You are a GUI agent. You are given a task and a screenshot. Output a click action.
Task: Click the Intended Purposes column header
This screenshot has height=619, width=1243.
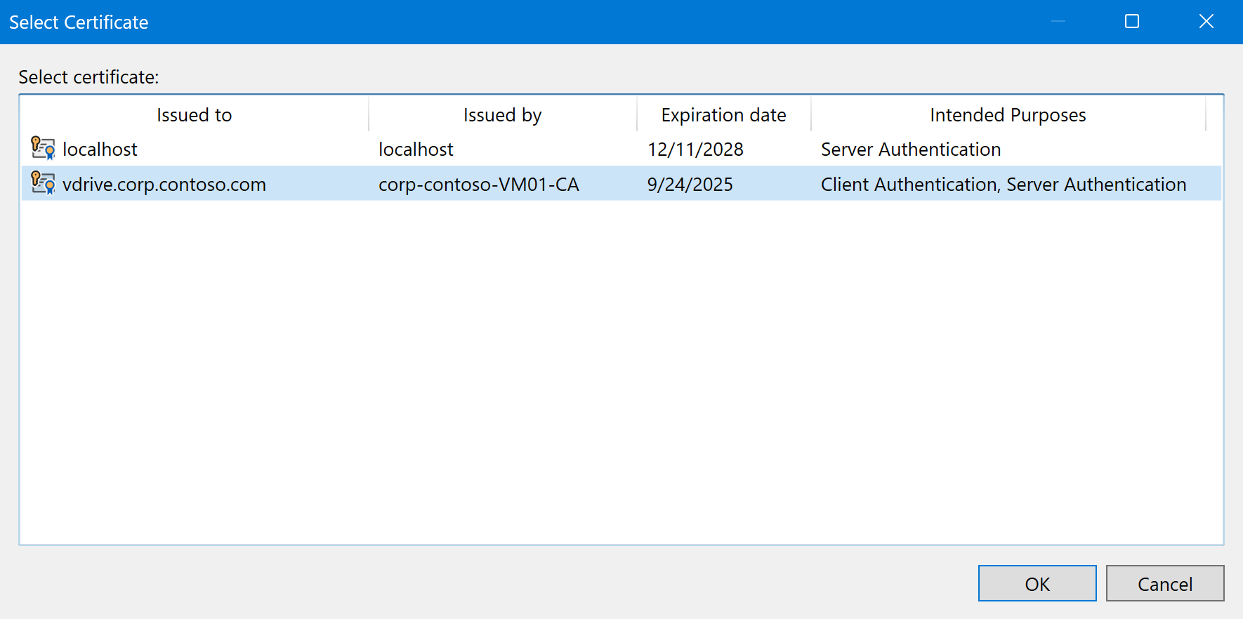(x=1008, y=115)
